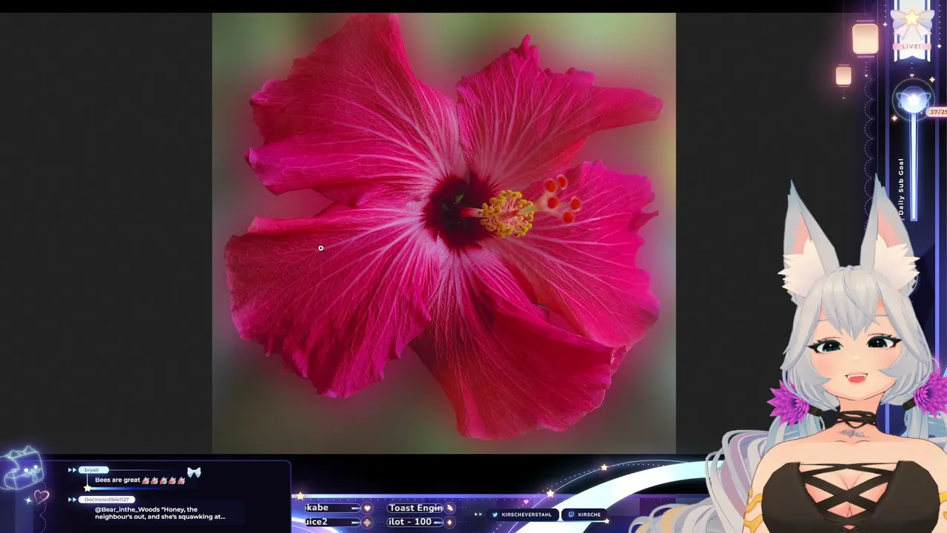Click the Twitter bird icon beside KIRSCHEVERSTAHL
This screenshot has width=947, height=533.
(x=495, y=514)
